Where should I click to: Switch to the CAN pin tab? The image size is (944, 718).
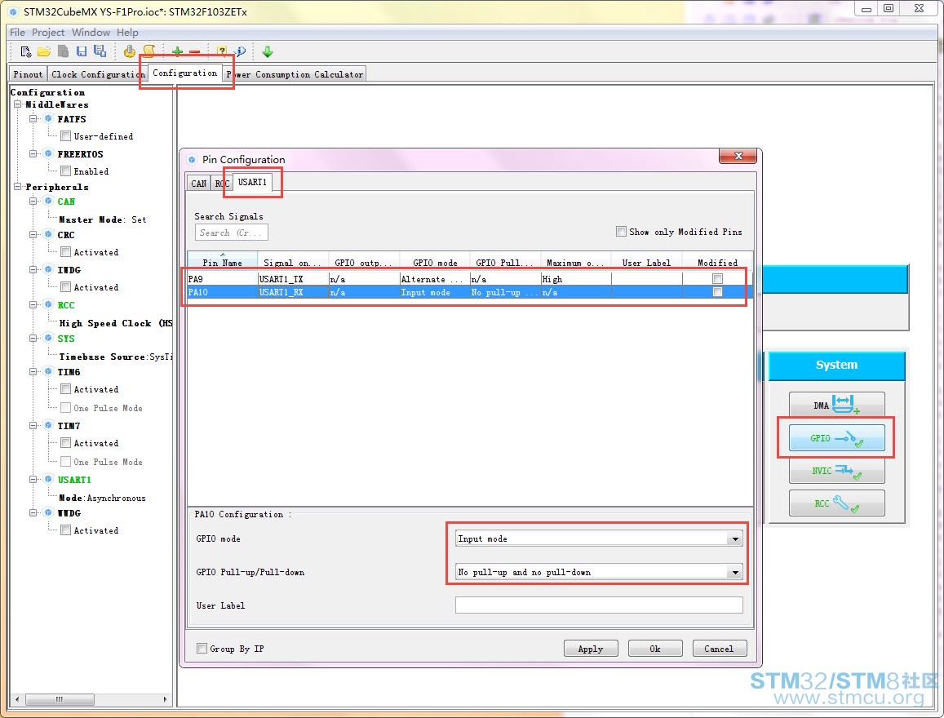coord(199,183)
